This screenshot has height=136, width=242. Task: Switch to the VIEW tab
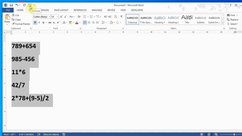click(123, 10)
